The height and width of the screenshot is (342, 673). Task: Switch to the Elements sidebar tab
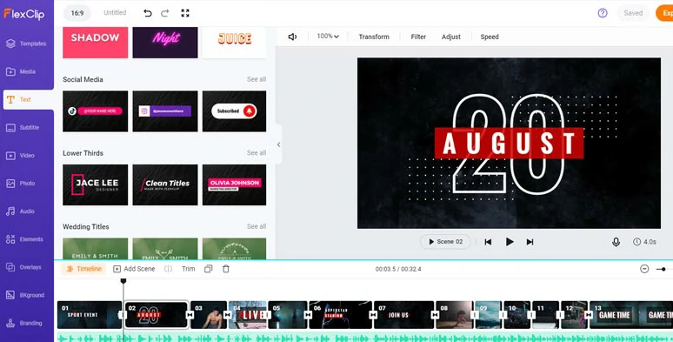tap(27, 239)
